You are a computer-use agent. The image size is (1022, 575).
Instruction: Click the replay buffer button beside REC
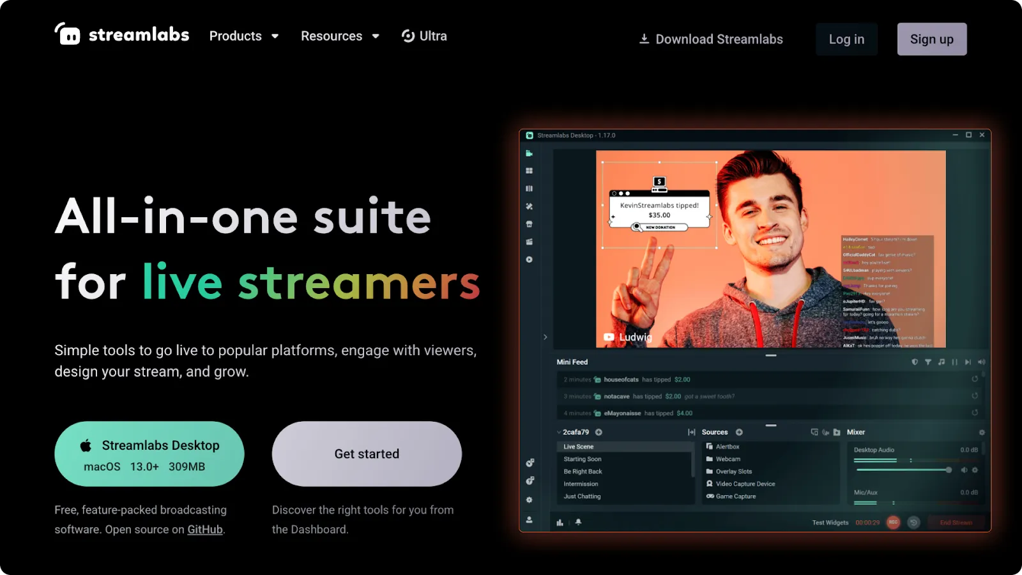[914, 523]
